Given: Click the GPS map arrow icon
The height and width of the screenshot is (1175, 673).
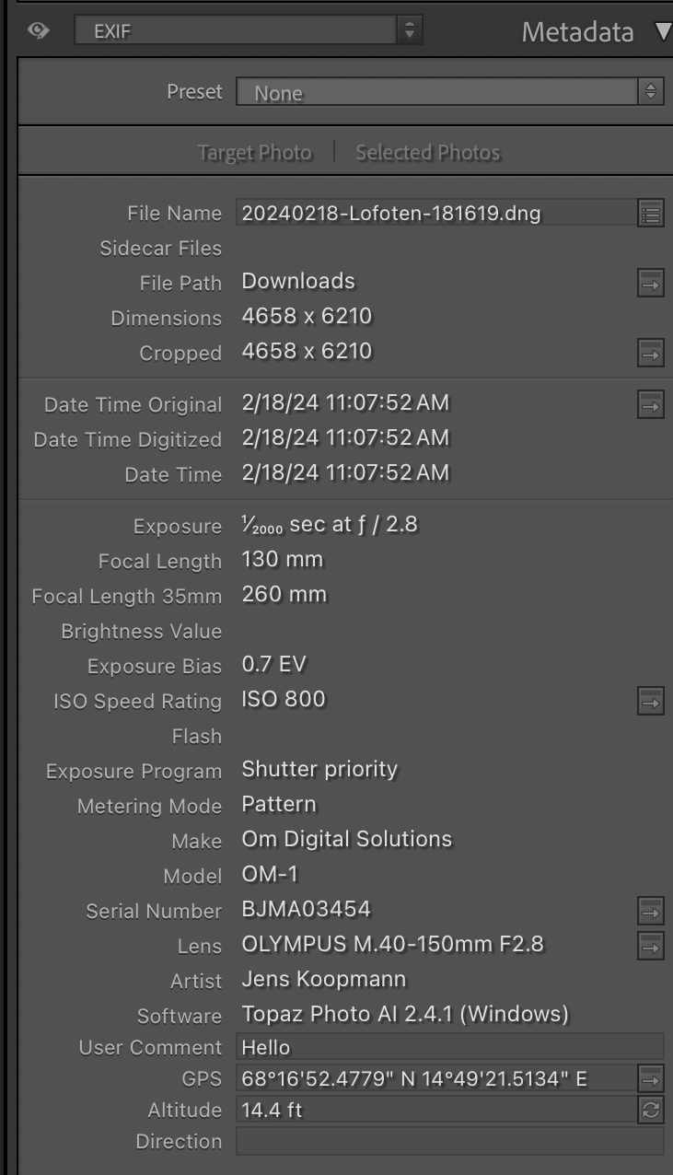Looking at the screenshot, I should (x=651, y=1077).
